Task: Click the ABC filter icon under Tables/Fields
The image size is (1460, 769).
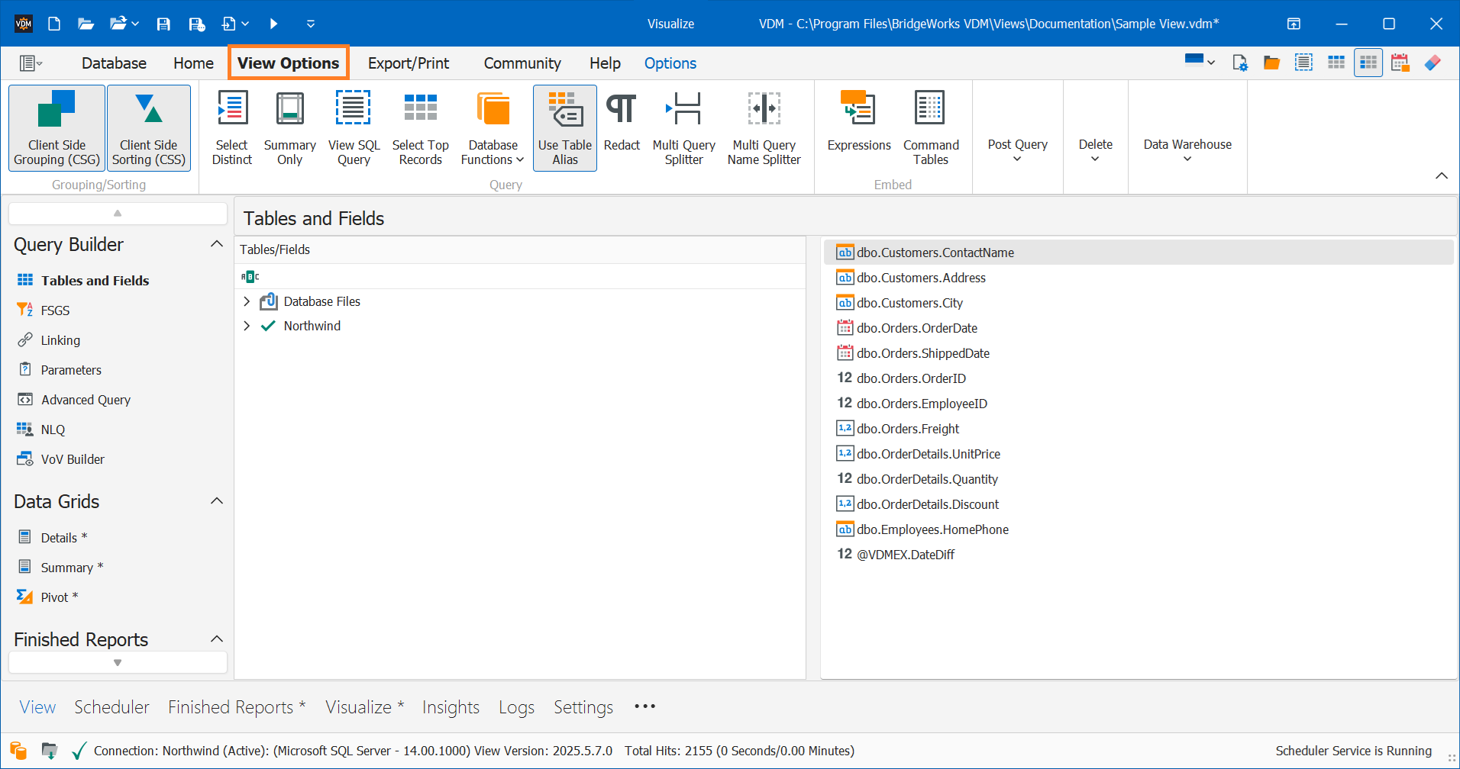Action: 250,276
